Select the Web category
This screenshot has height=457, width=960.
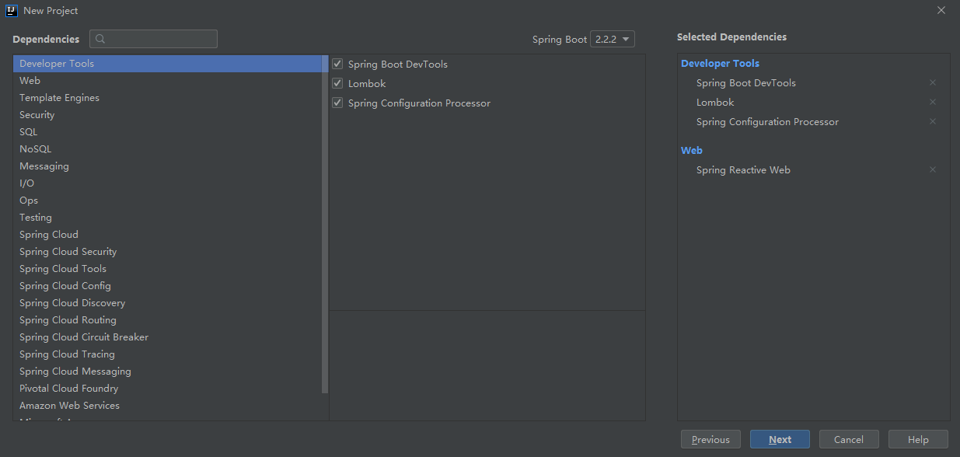(30, 81)
